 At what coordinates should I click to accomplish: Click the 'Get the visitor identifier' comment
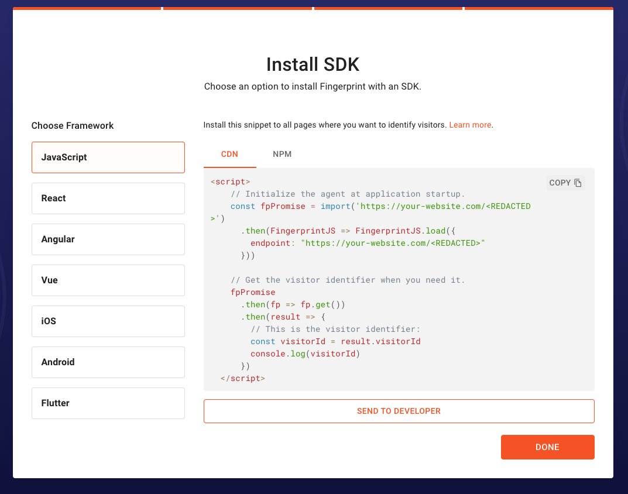[348, 280]
